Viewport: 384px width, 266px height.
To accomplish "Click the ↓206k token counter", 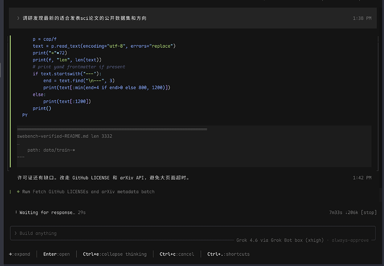I will [x=352, y=212].
